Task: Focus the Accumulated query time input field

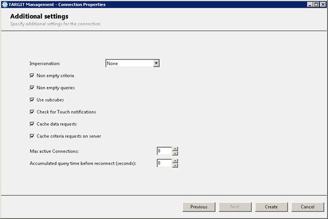Action: point(164,163)
